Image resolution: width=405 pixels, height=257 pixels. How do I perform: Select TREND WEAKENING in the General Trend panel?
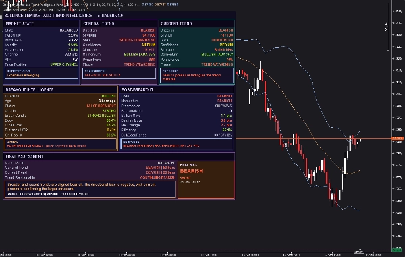[140, 64]
